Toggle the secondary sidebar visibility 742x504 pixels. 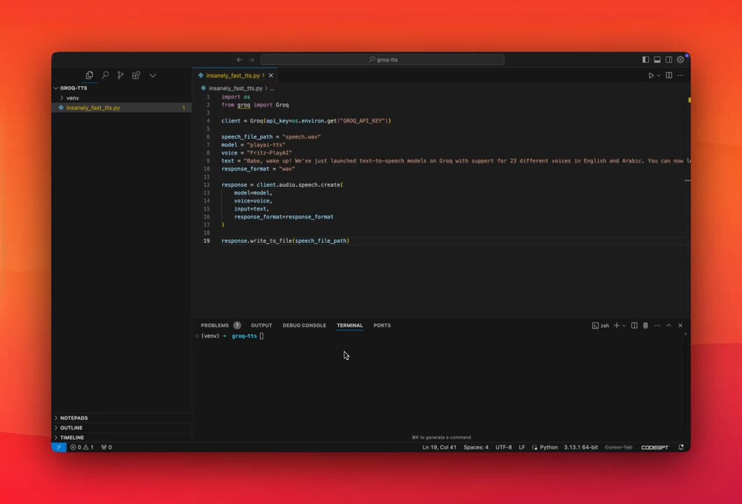668,59
